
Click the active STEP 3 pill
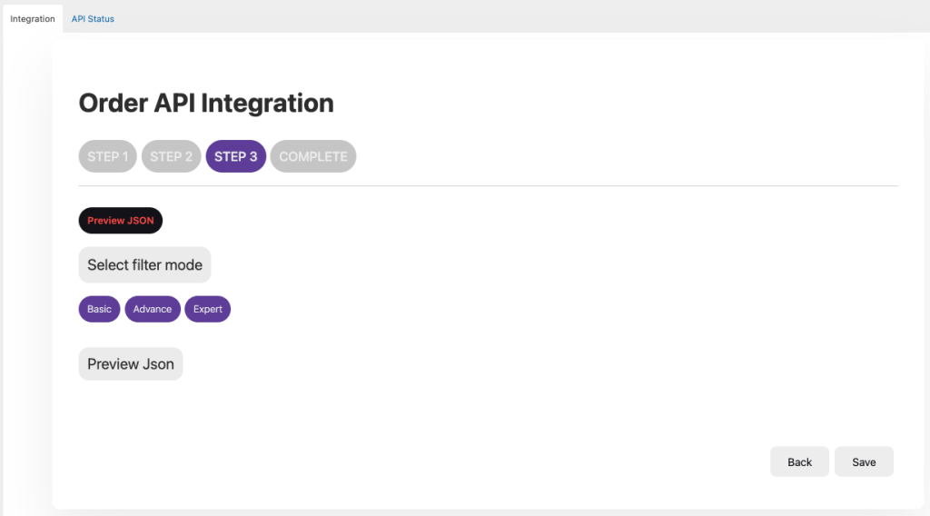click(235, 156)
